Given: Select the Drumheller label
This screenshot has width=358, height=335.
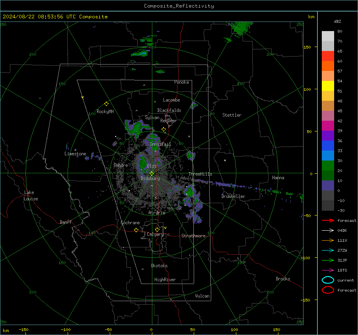Looking at the screenshot, I should coord(233,196).
